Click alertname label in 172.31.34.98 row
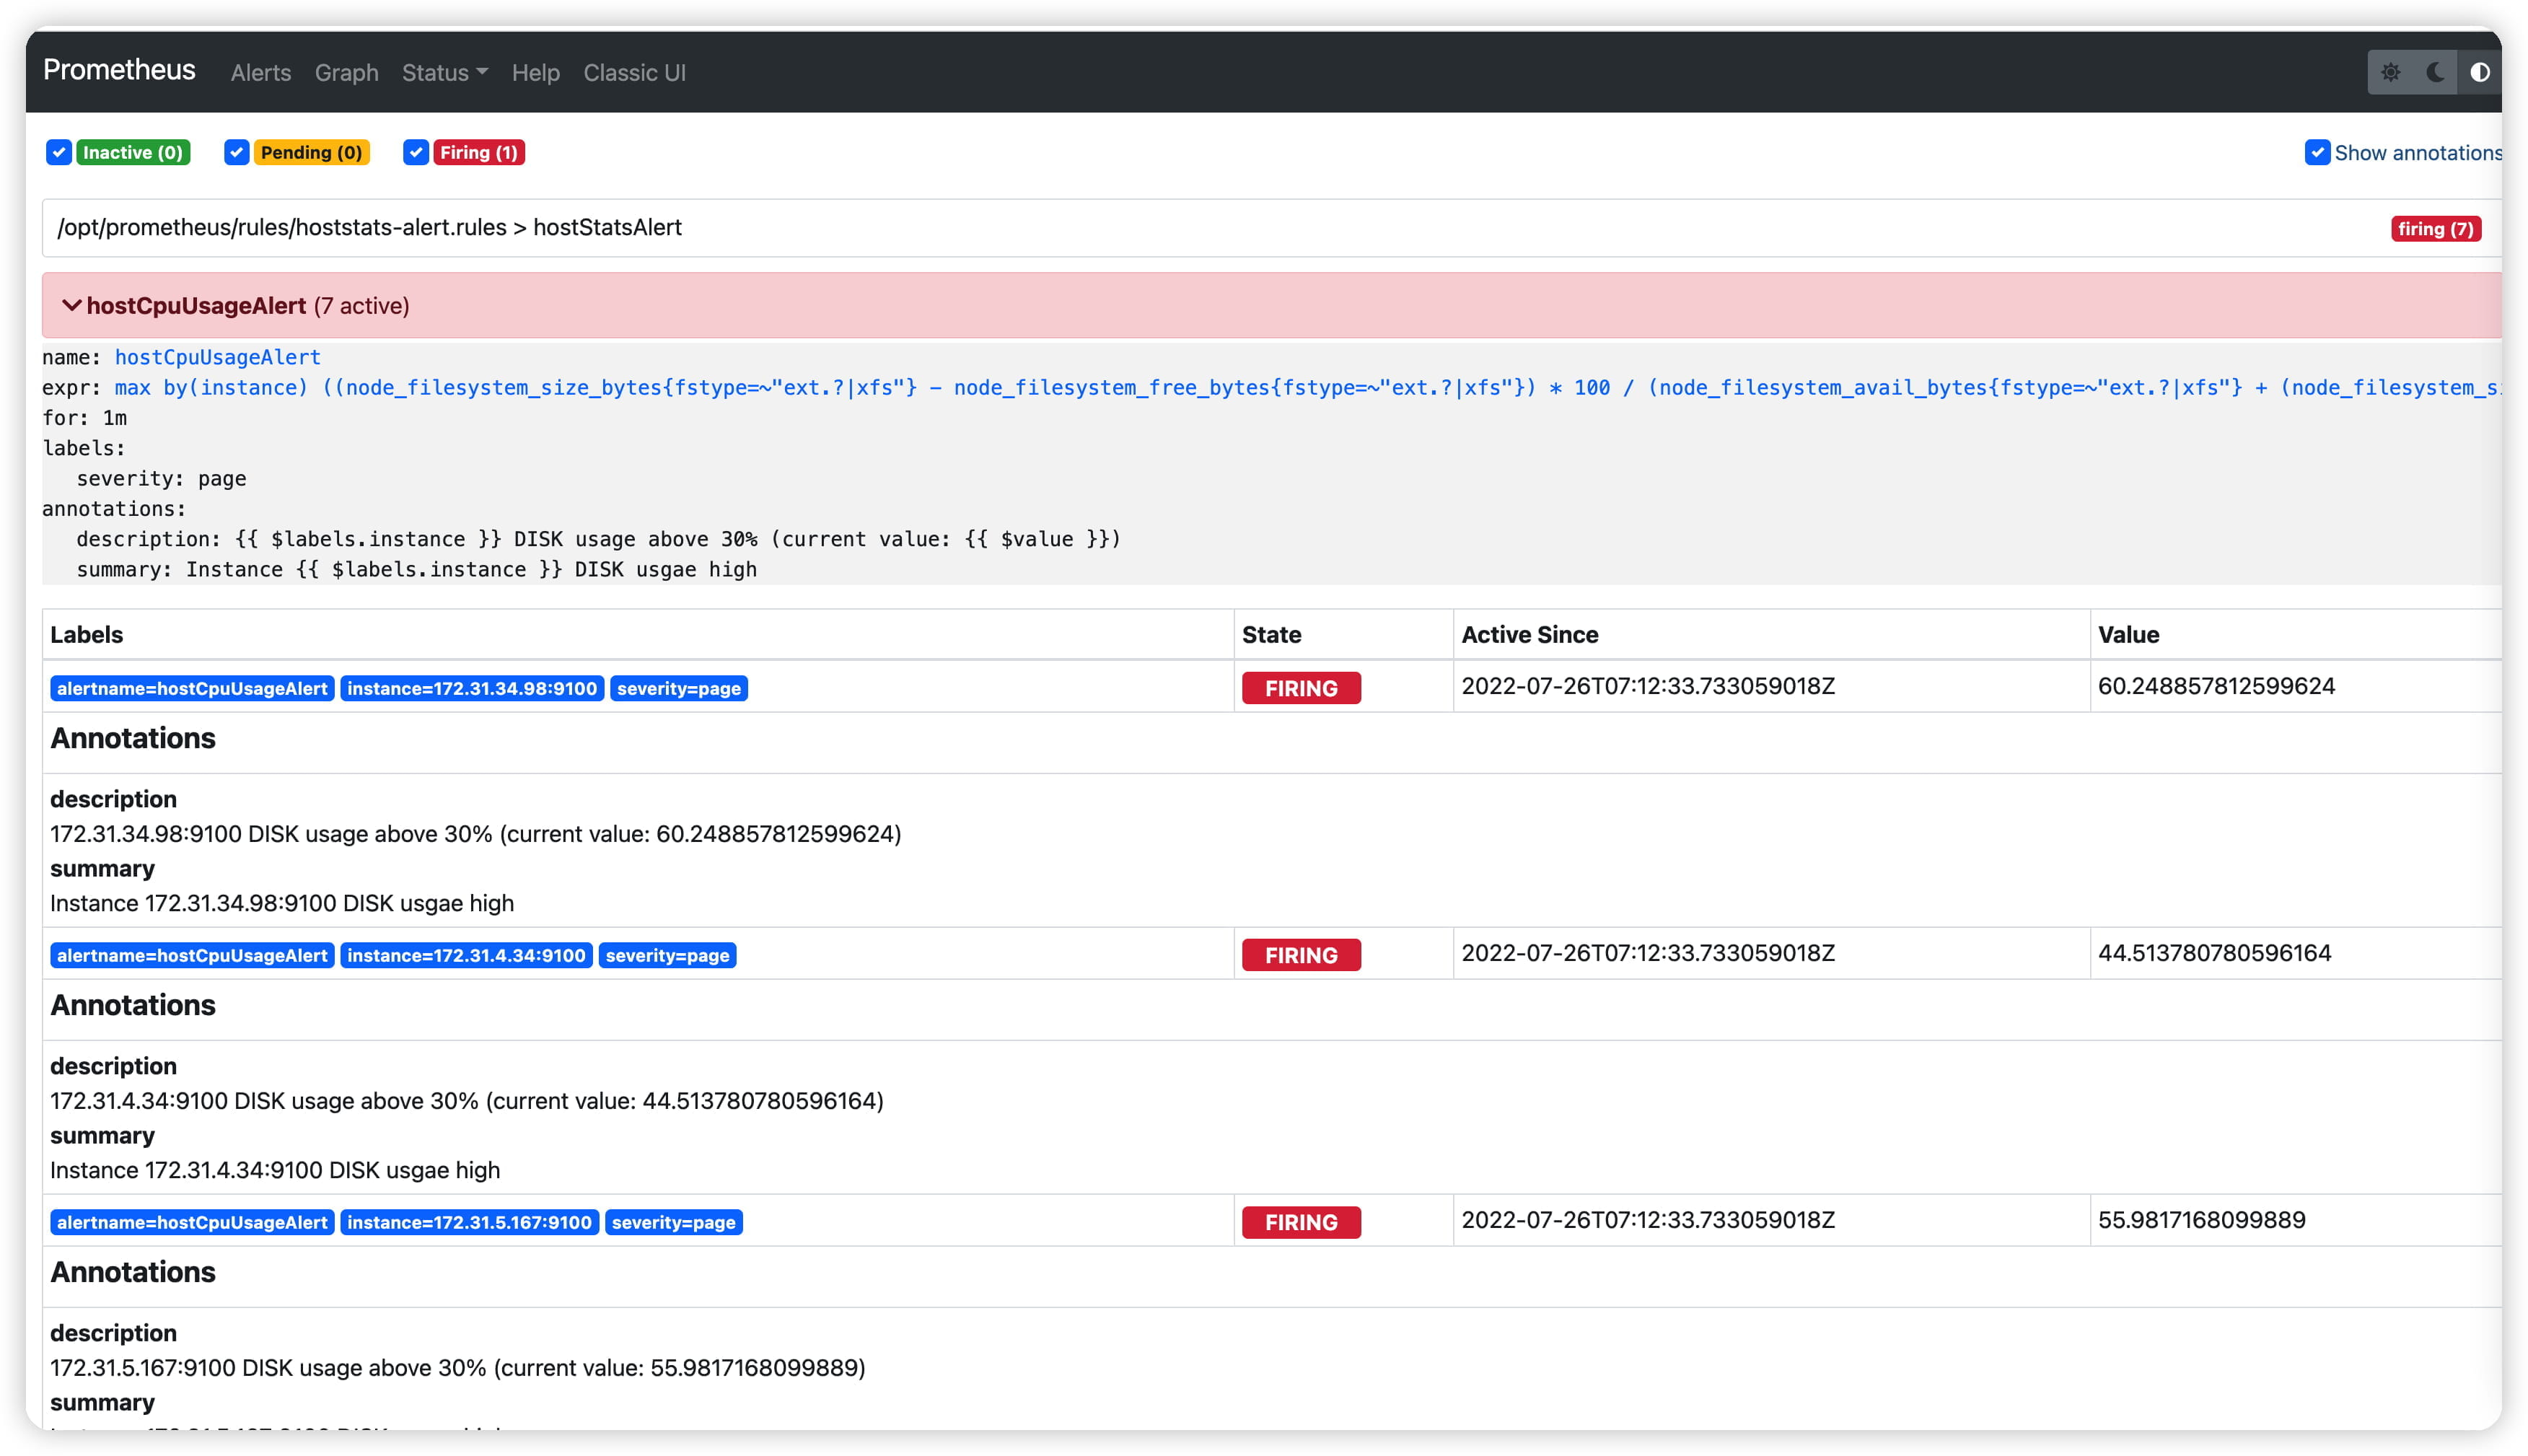Screen dimensions: 2528x1456 192,688
